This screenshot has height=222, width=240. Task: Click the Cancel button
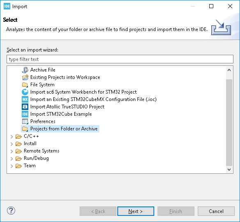click(216, 211)
